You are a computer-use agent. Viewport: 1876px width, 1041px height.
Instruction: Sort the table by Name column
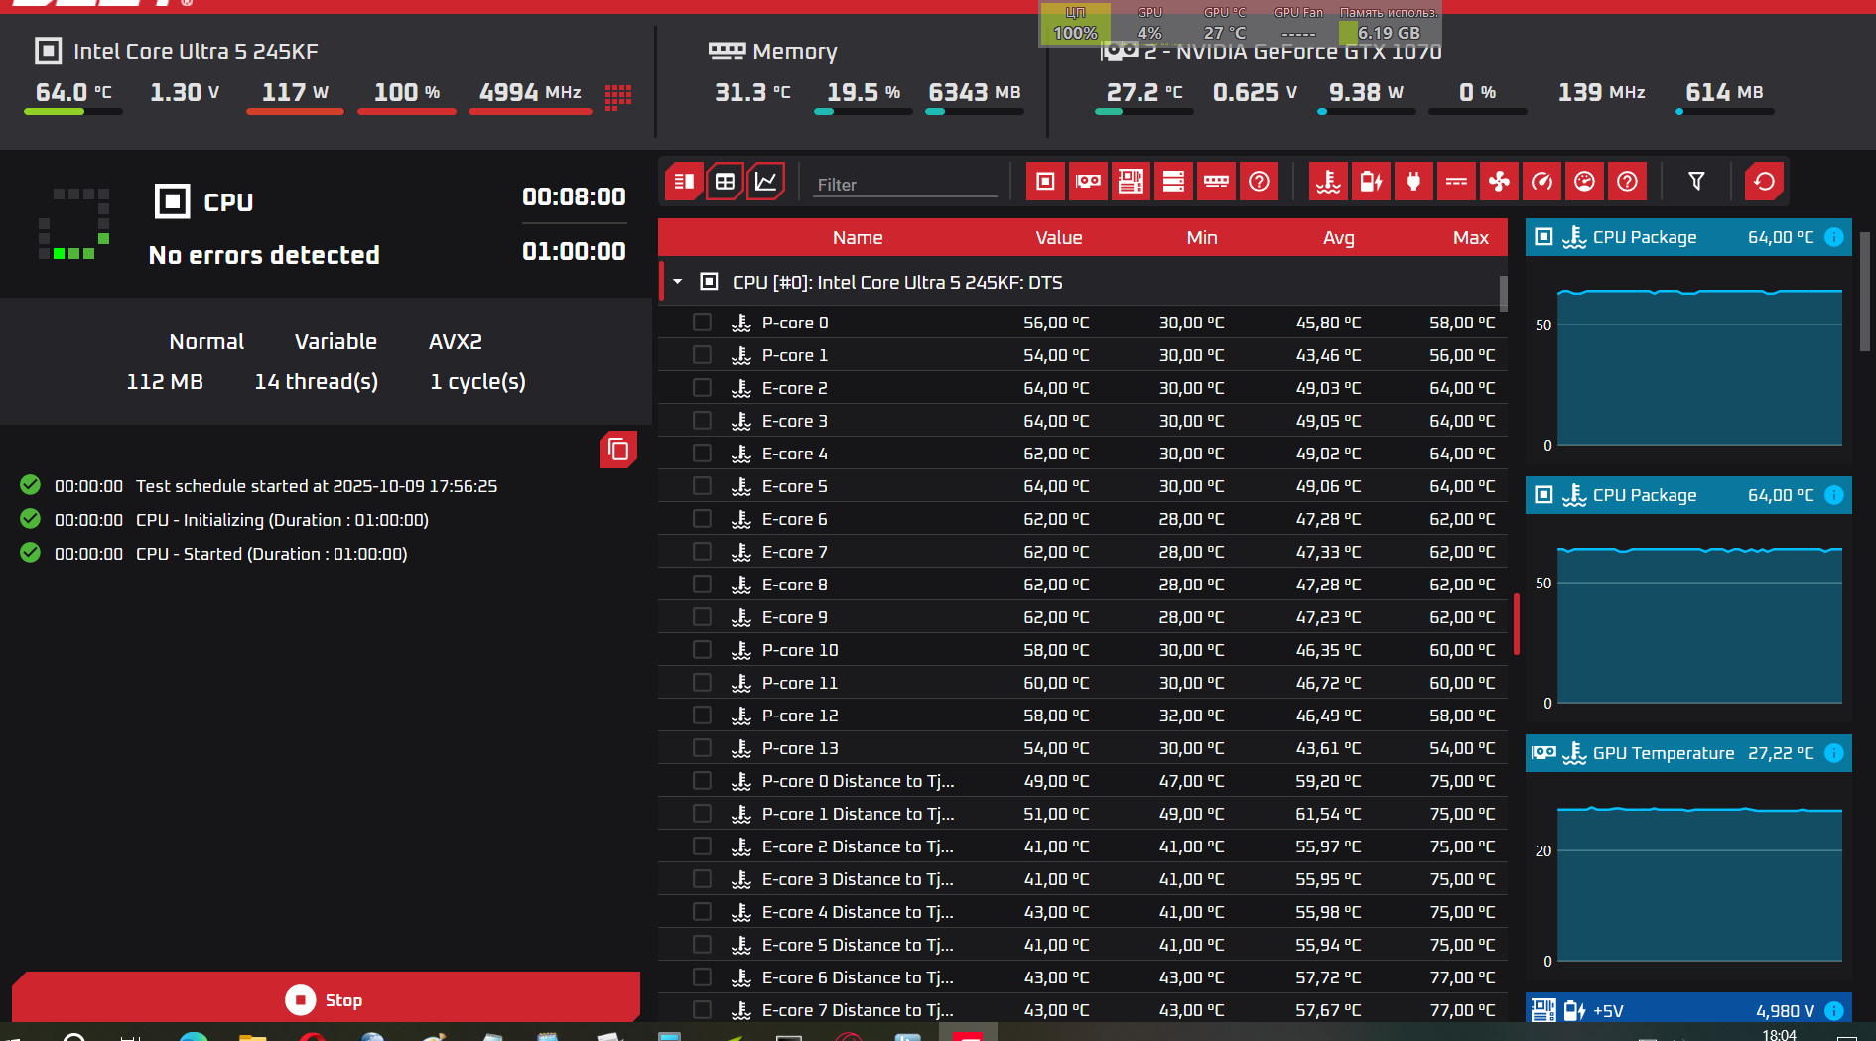tap(858, 238)
